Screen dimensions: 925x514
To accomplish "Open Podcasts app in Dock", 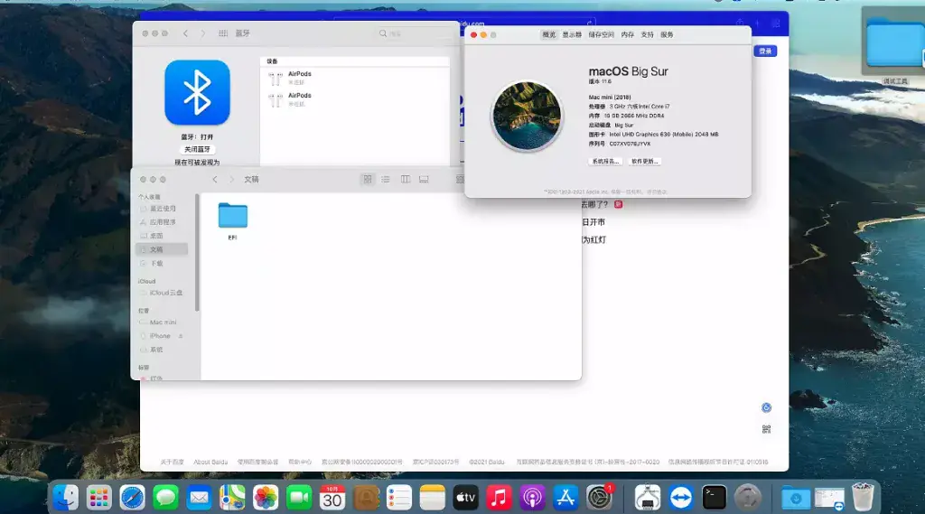I will tap(532, 498).
